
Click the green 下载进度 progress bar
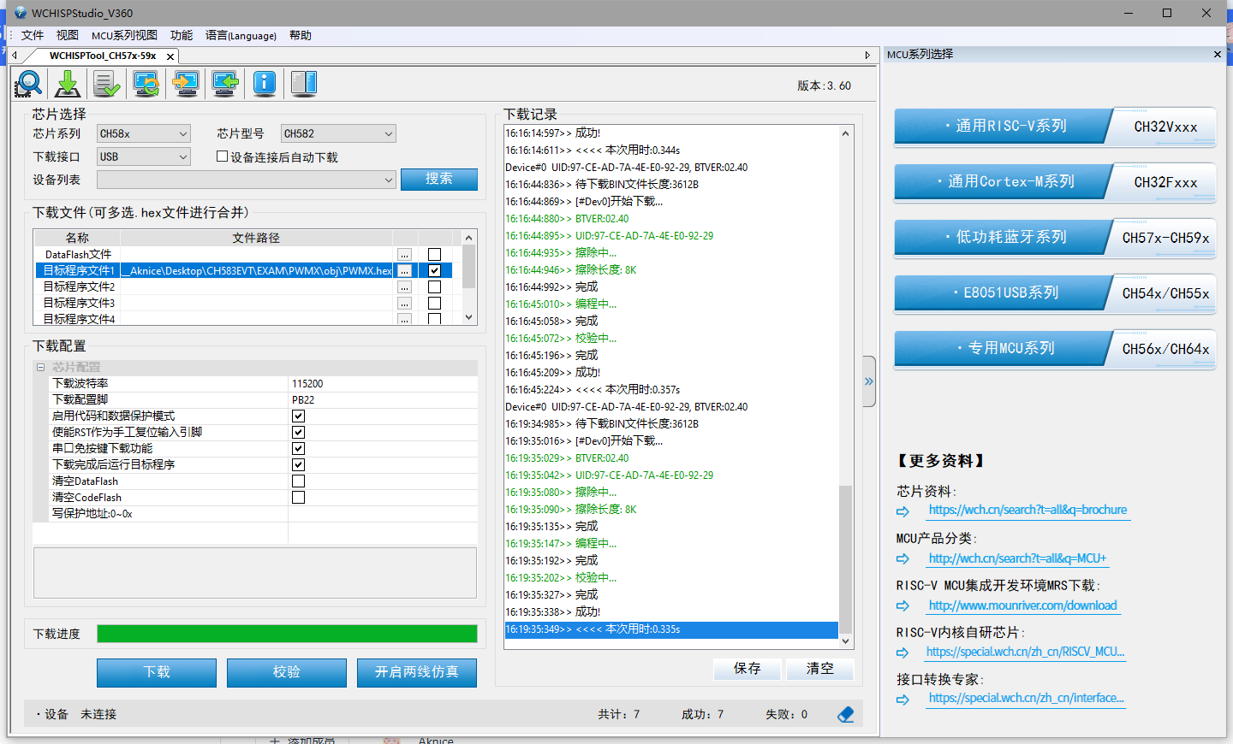pyautogui.click(x=287, y=634)
